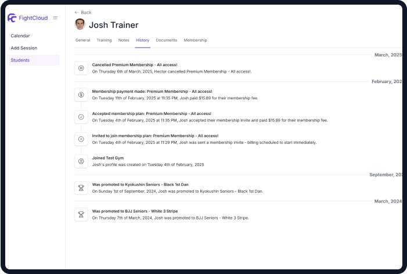This screenshot has height=274, width=407.
Task: Open Josh Trainer's profile photo
Action: click(x=80, y=24)
